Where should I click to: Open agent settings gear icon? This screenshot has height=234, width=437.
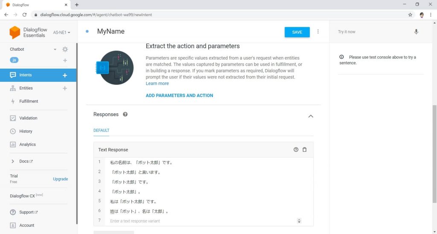pos(65,49)
